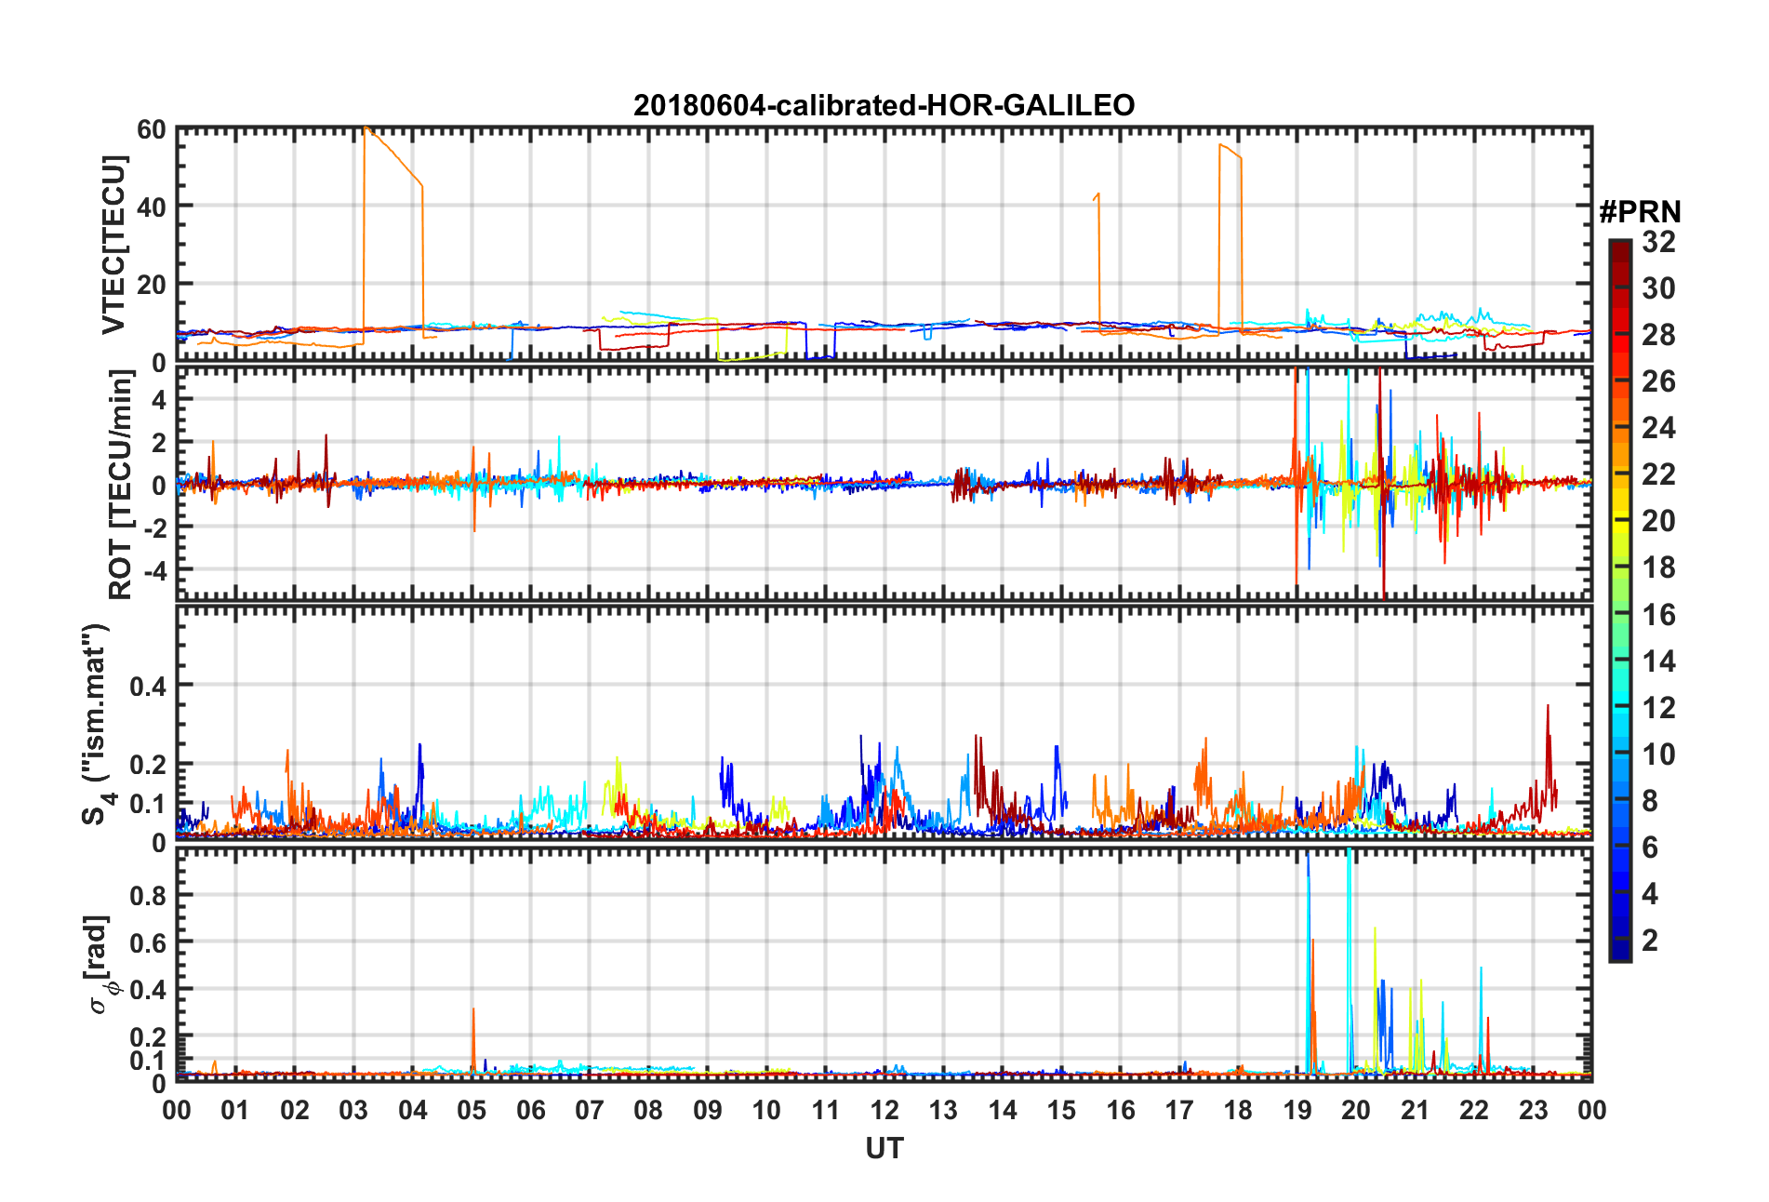Click colorbar tick label 4

click(x=1650, y=894)
